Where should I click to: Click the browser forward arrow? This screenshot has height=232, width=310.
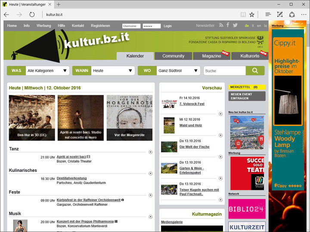click(x=19, y=15)
